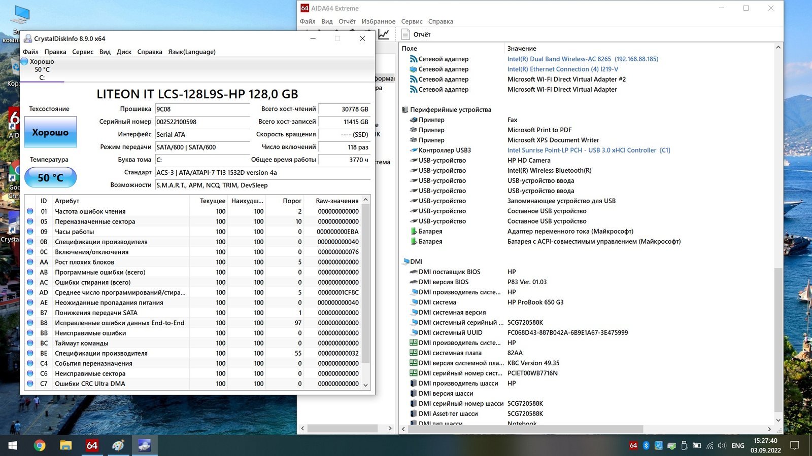Select the Переназначенные сектора attribute row
This screenshot has width=812, height=456.
(193, 221)
